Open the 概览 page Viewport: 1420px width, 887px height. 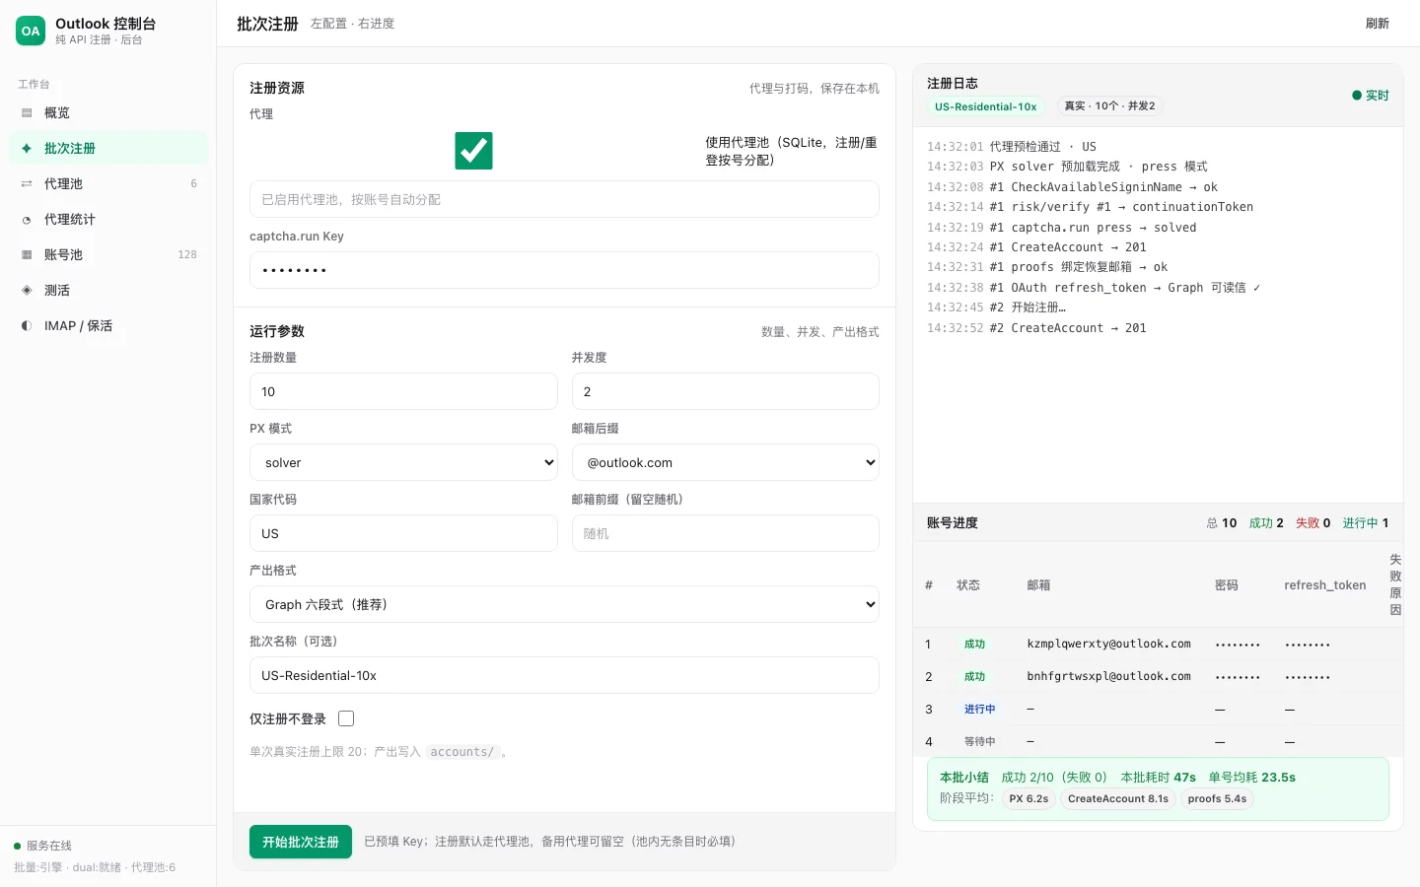pos(108,113)
